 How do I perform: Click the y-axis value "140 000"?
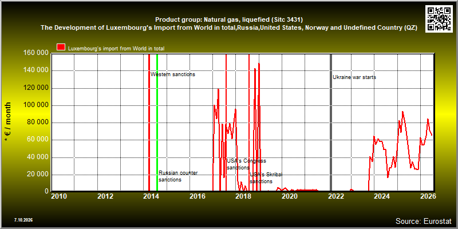click(35, 70)
